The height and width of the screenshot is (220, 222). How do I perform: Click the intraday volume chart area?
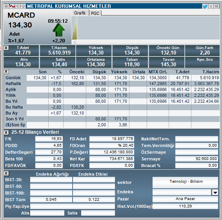click(x=146, y=28)
